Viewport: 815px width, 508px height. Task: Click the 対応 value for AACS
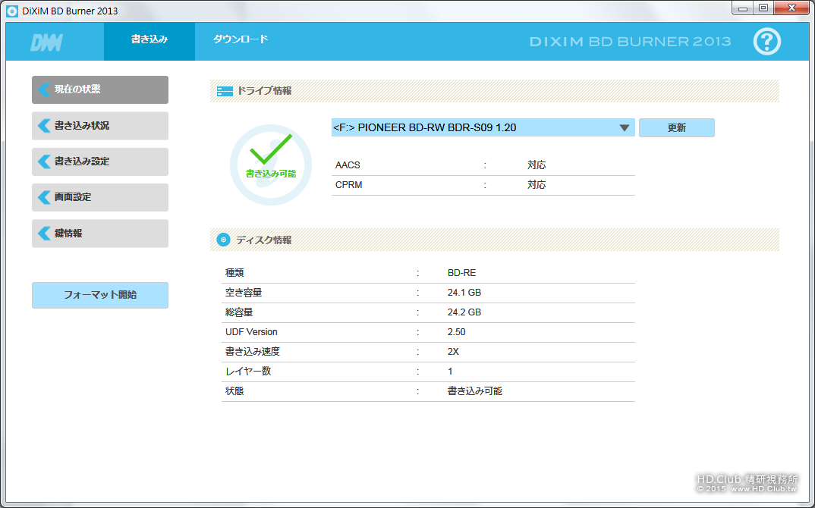(x=537, y=165)
